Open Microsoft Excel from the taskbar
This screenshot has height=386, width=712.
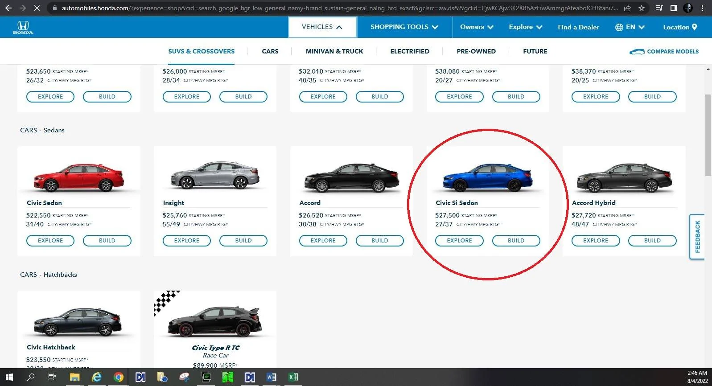click(293, 377)
